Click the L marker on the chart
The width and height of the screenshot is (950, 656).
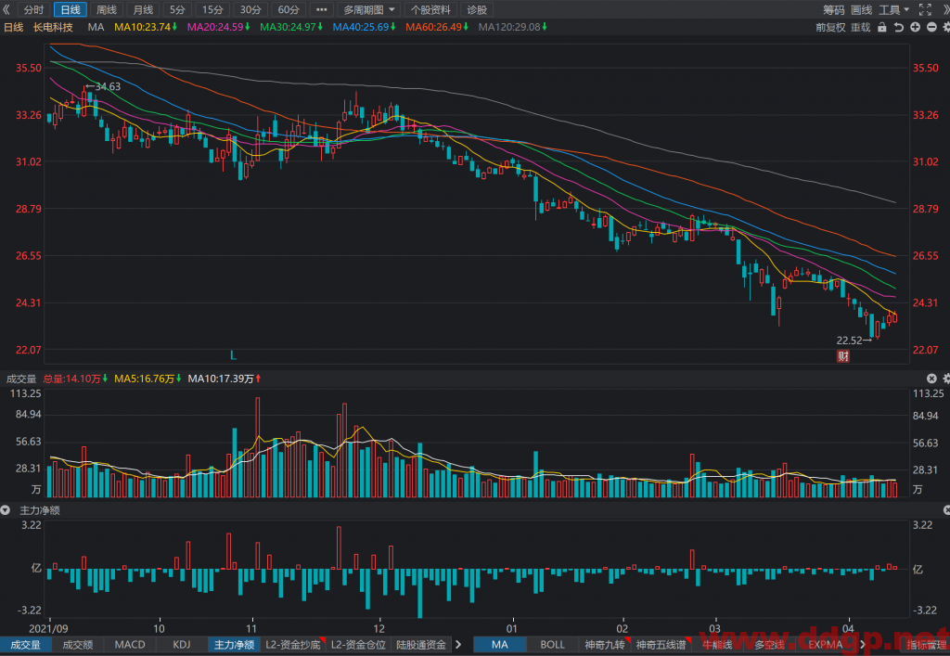tap(233, 355)
